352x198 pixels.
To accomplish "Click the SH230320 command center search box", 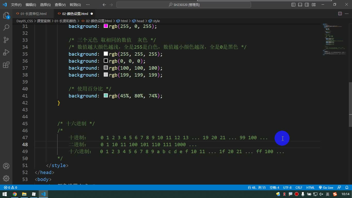I will 184,5.
